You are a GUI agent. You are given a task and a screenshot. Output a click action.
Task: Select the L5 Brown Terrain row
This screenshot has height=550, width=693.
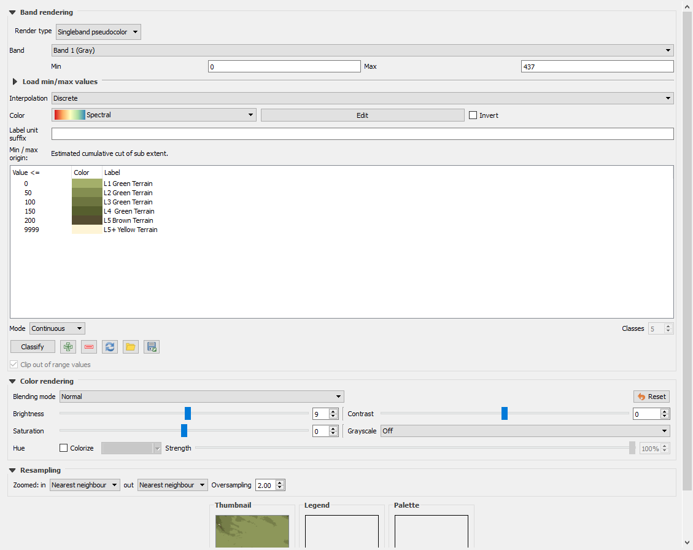(x=128, y=220)
